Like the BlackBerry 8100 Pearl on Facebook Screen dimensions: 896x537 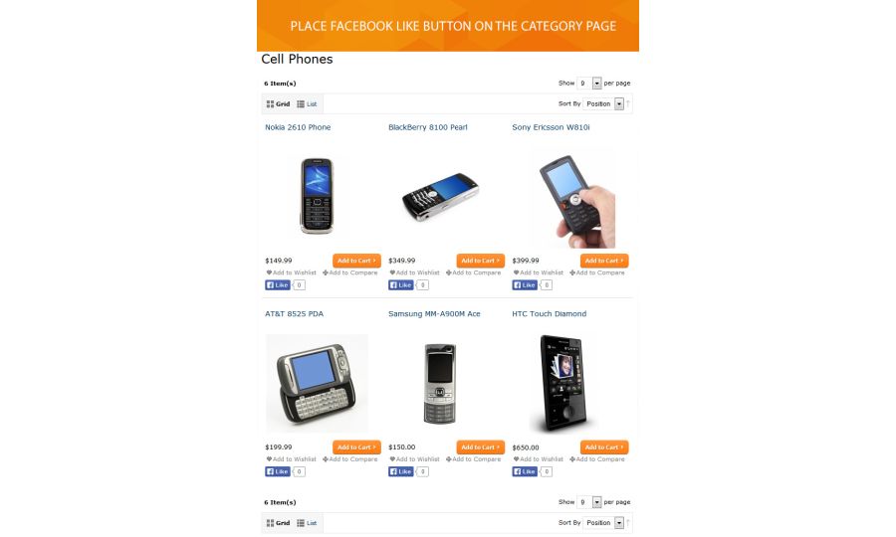[x=401, y=284]
